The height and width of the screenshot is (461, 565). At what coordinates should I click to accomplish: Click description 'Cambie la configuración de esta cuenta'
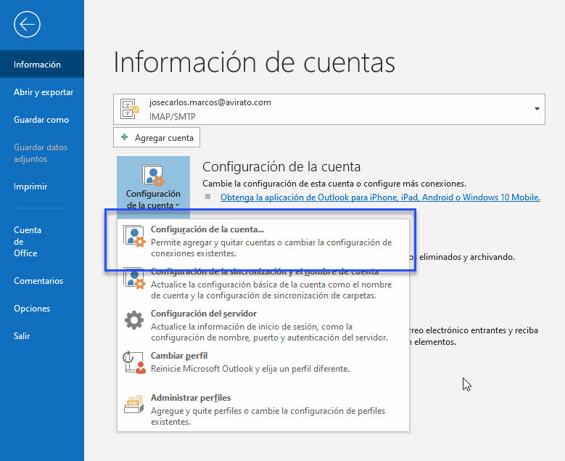click(334, 184)
